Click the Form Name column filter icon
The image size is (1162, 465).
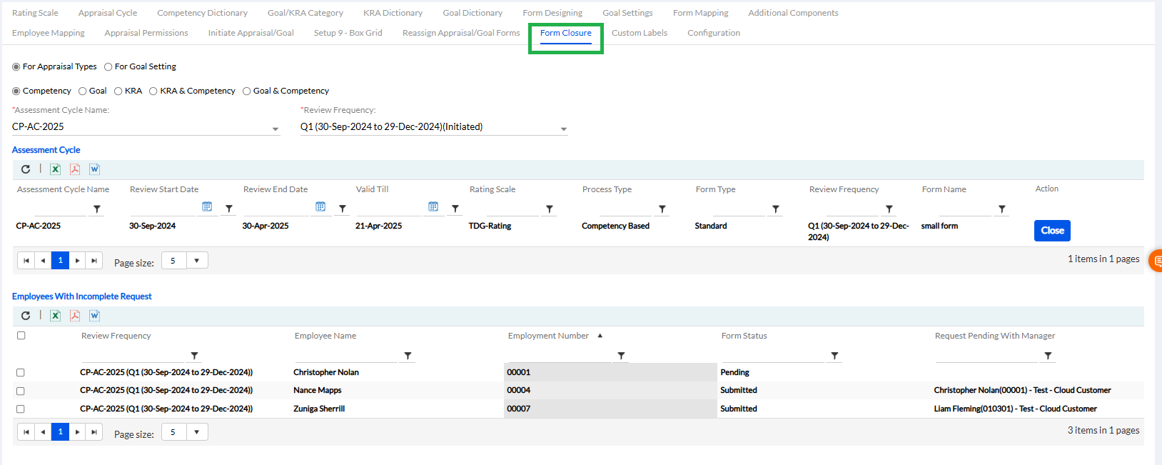pos(1002,209)
